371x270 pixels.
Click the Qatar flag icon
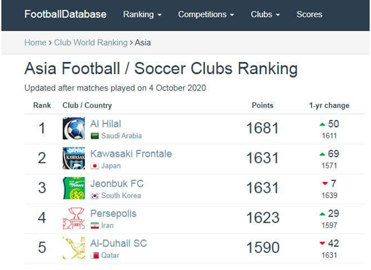coord(94,255)
